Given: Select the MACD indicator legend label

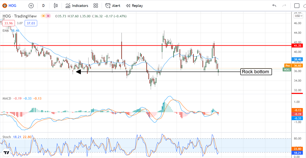Looking at the screenshot, I should click(x=7, y=98).
